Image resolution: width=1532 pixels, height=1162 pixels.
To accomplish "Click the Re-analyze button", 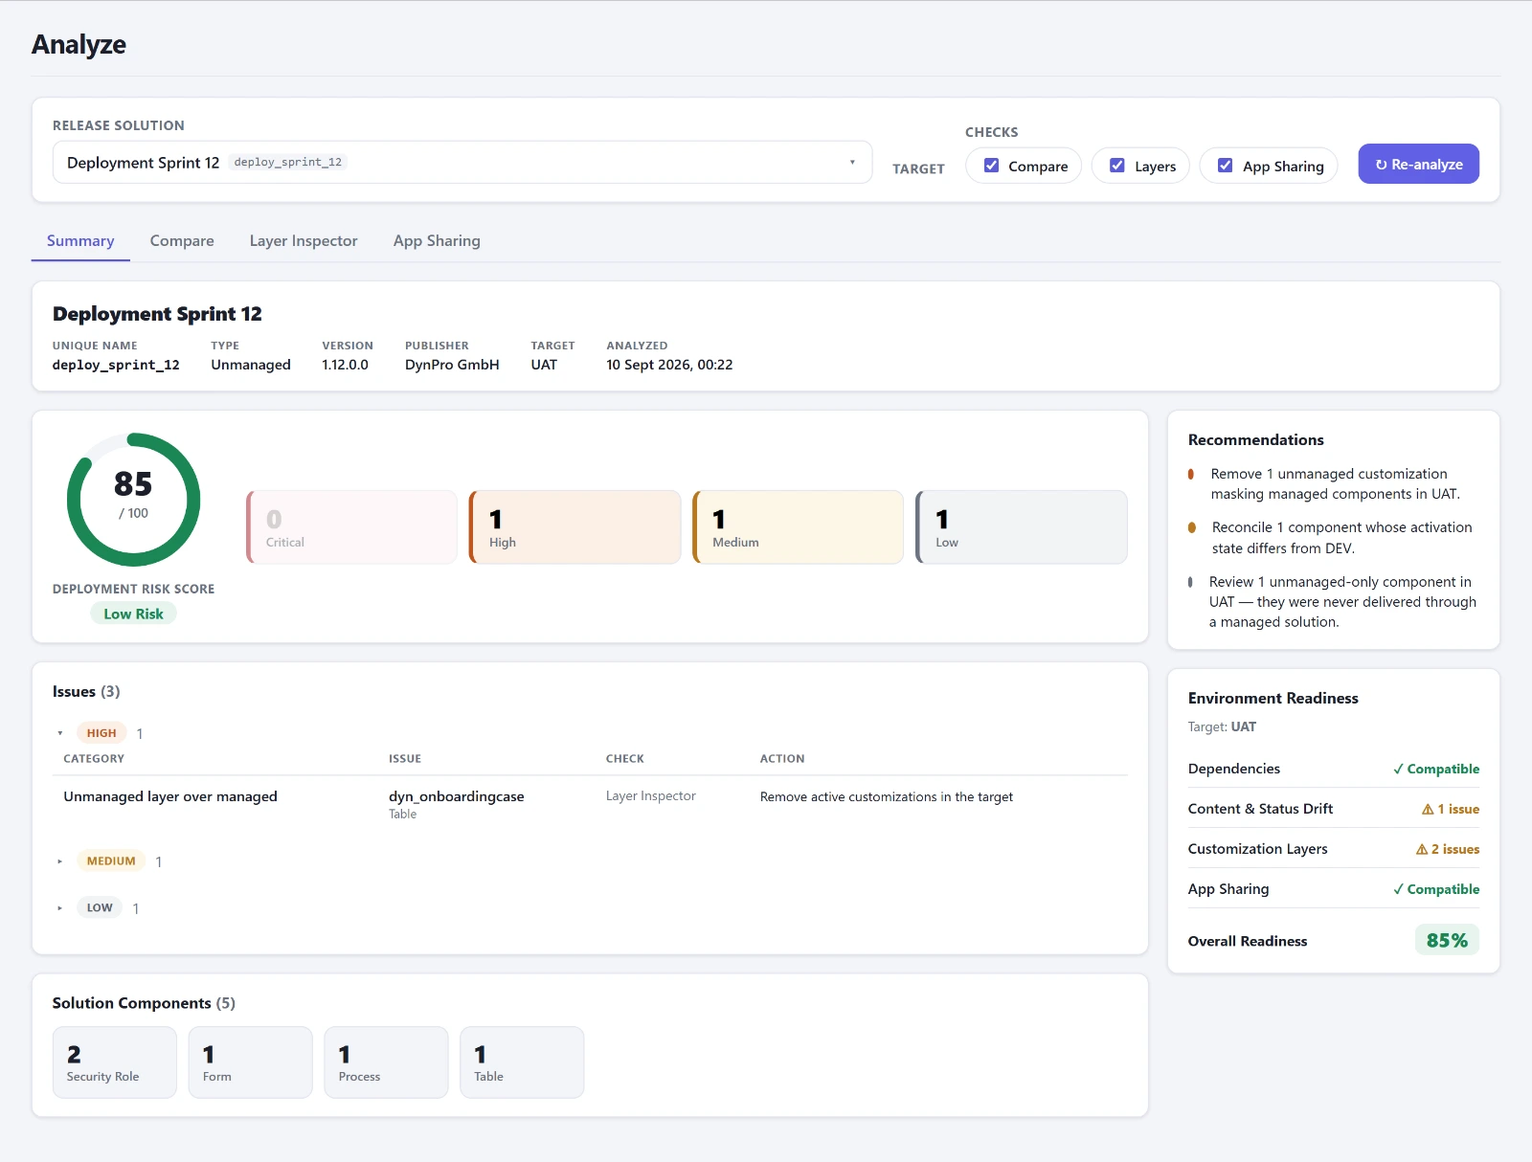I will click(x=1418, y=164).
